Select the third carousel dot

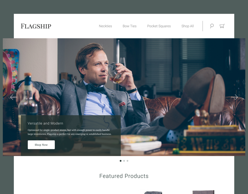coord(128,161)
